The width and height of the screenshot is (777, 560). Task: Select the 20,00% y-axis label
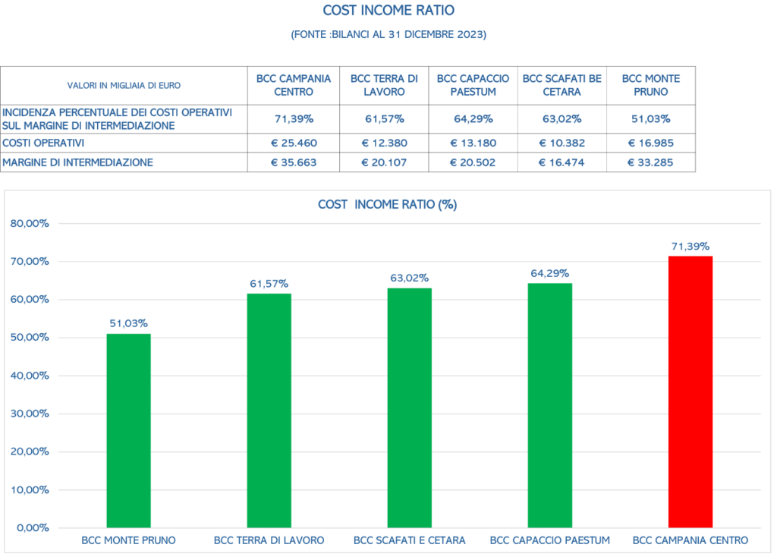click(x=30, y=451)
